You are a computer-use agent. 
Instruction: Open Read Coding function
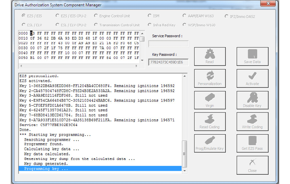pyautogui.click(x=210, y=122)
